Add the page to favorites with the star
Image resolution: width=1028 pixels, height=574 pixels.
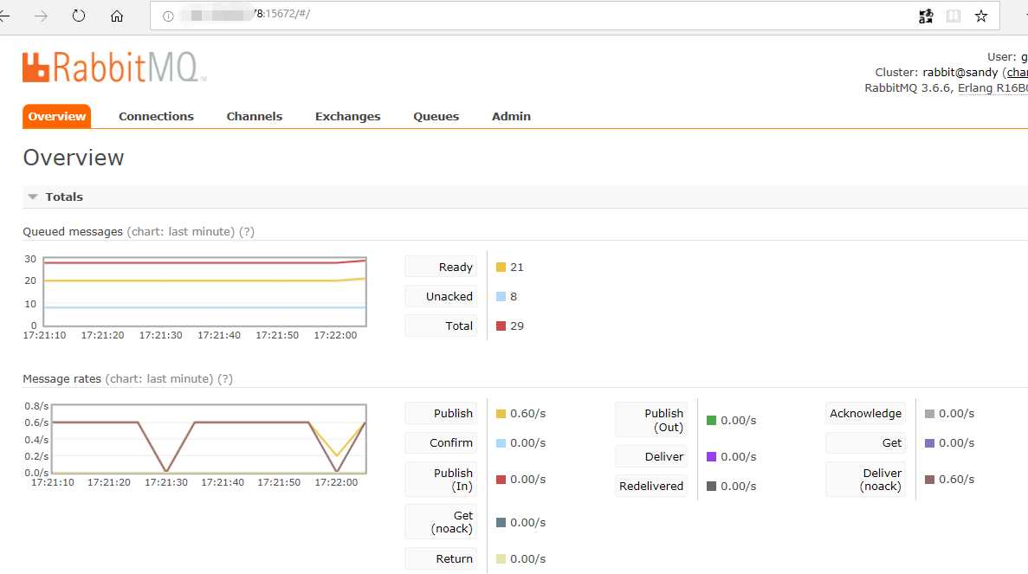click(980, 16)
